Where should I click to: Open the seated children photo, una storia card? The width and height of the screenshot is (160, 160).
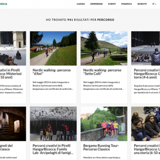coord(145,124)
